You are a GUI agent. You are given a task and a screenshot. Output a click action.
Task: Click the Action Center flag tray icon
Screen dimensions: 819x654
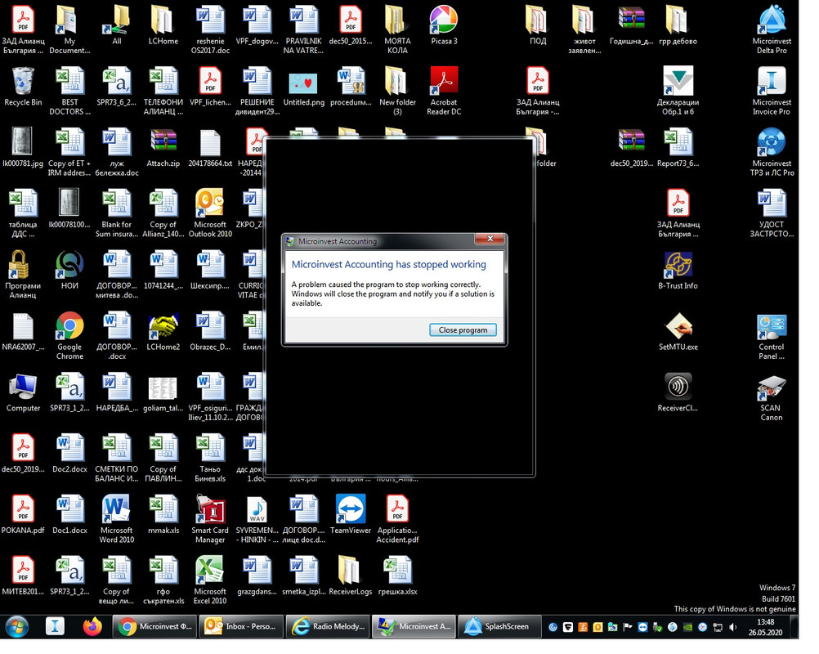(628, 627)
